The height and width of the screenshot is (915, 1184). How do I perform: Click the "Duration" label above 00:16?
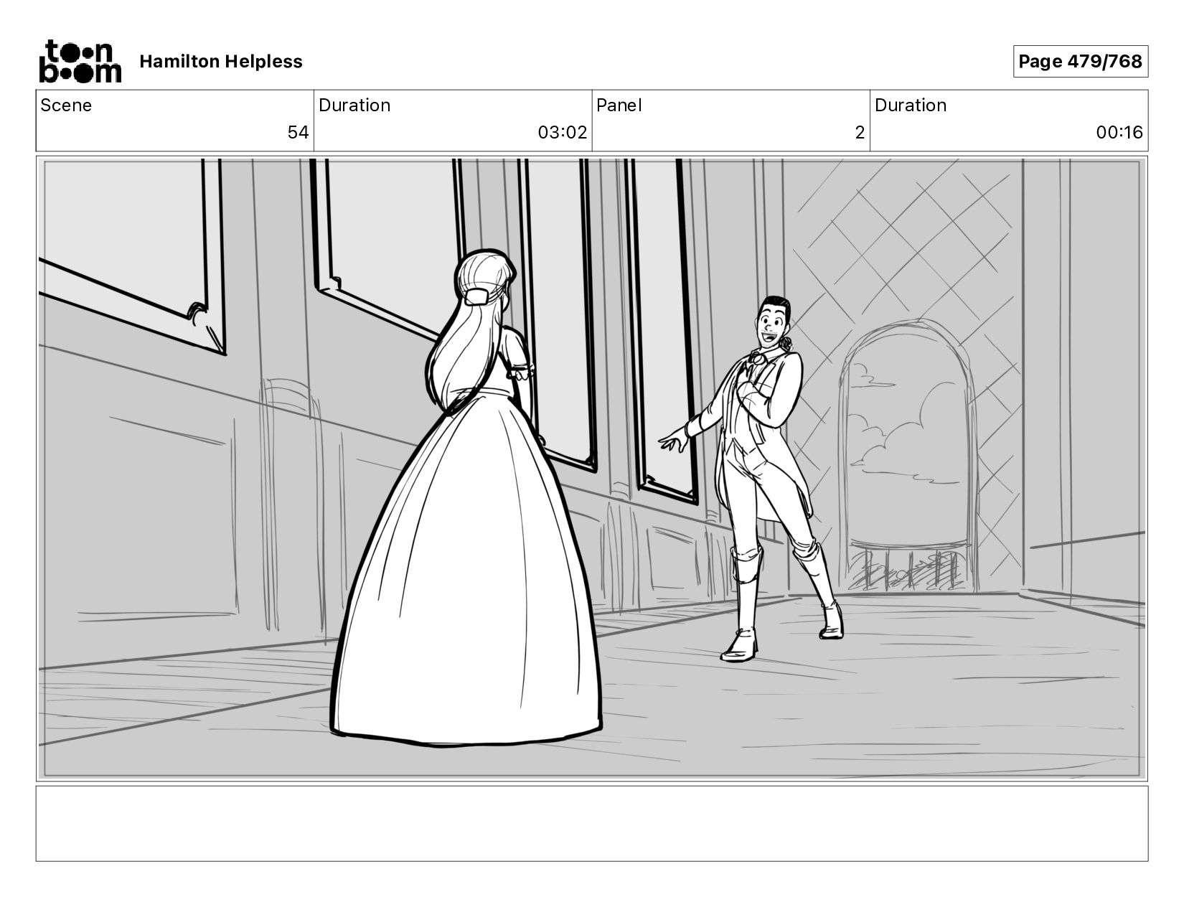coord(911,105)
